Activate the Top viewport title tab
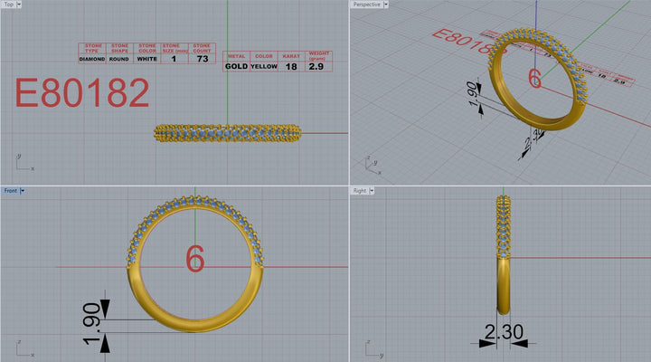The height and width of the screenshot is (362, 651). [8, 5]
